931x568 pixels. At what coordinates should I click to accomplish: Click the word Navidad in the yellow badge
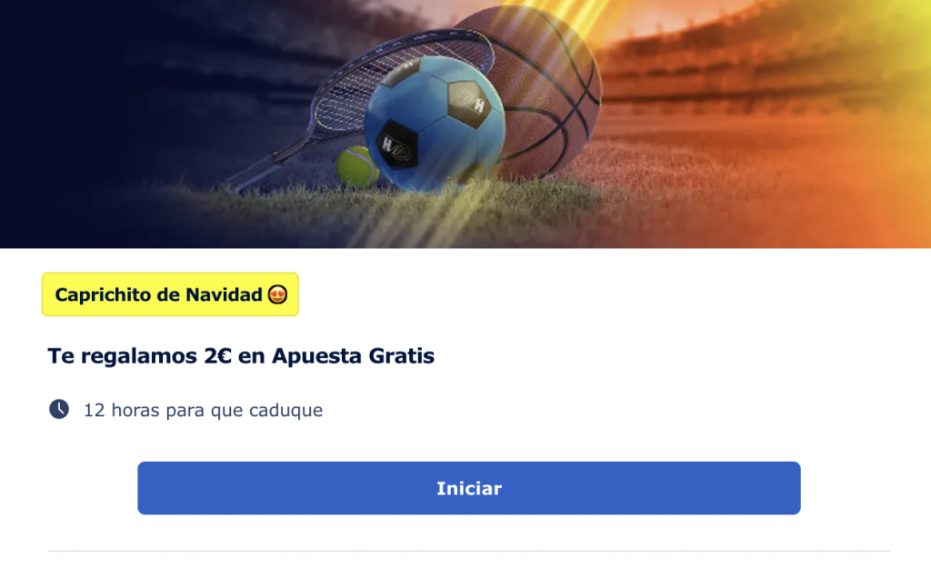coord(224,294)
